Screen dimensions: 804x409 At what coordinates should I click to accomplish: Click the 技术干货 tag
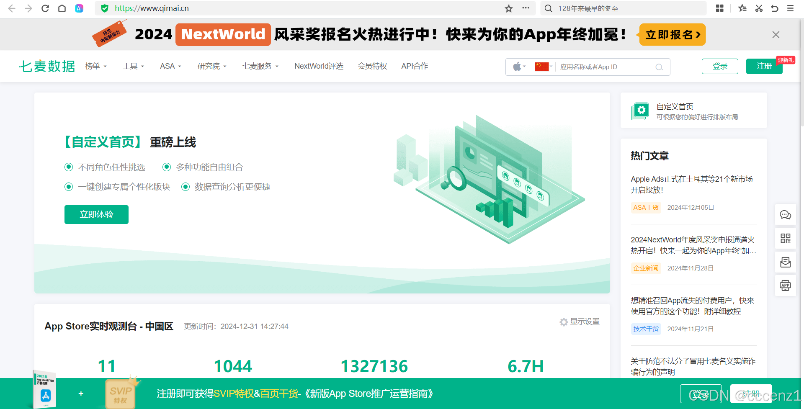pos(646,329)
